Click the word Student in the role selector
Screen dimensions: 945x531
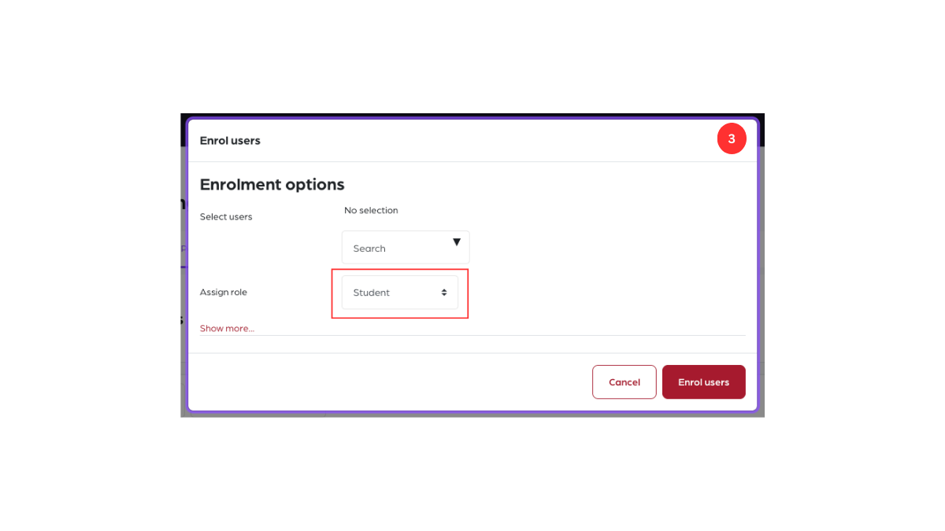point(372,293)
